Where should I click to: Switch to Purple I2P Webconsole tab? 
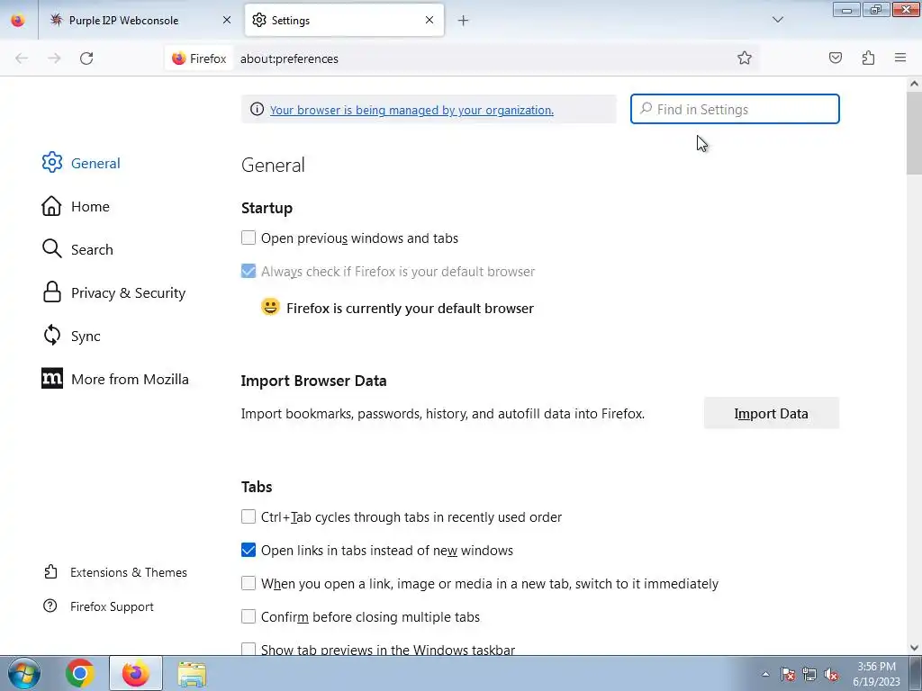141,20
